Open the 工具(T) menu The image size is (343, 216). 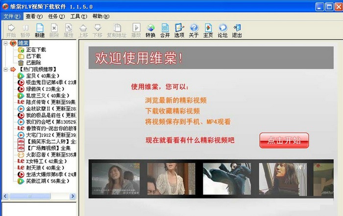pos(79,16)
